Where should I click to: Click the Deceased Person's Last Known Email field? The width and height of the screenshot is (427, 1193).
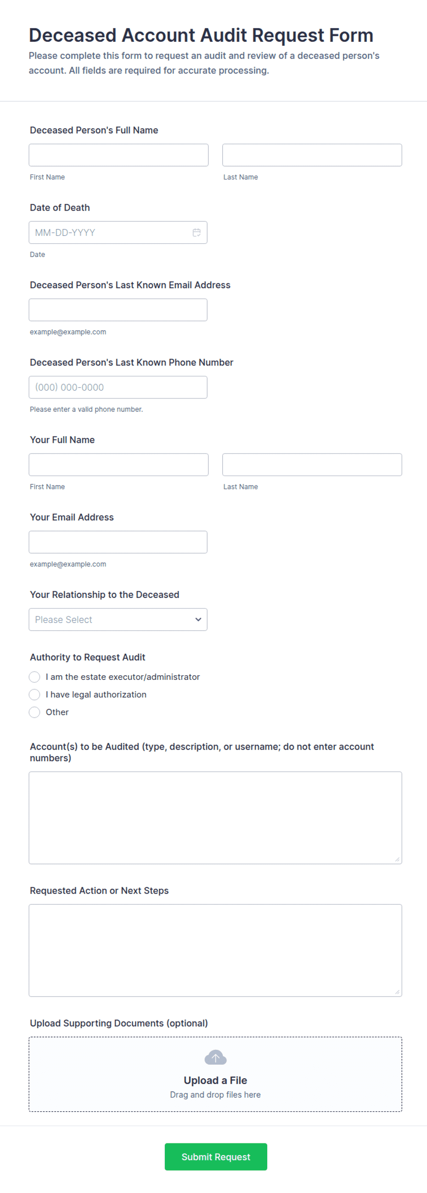pos(118,310)
